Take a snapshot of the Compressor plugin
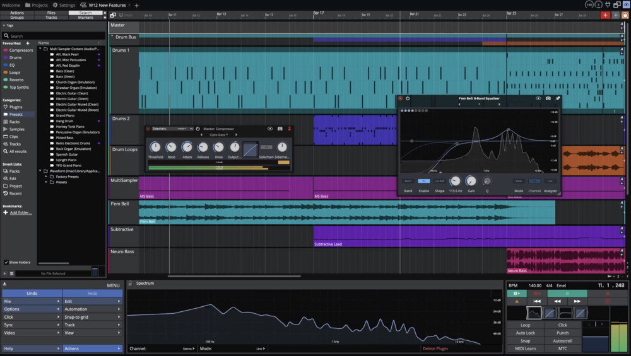631x356 pixels. coord(280,129)
